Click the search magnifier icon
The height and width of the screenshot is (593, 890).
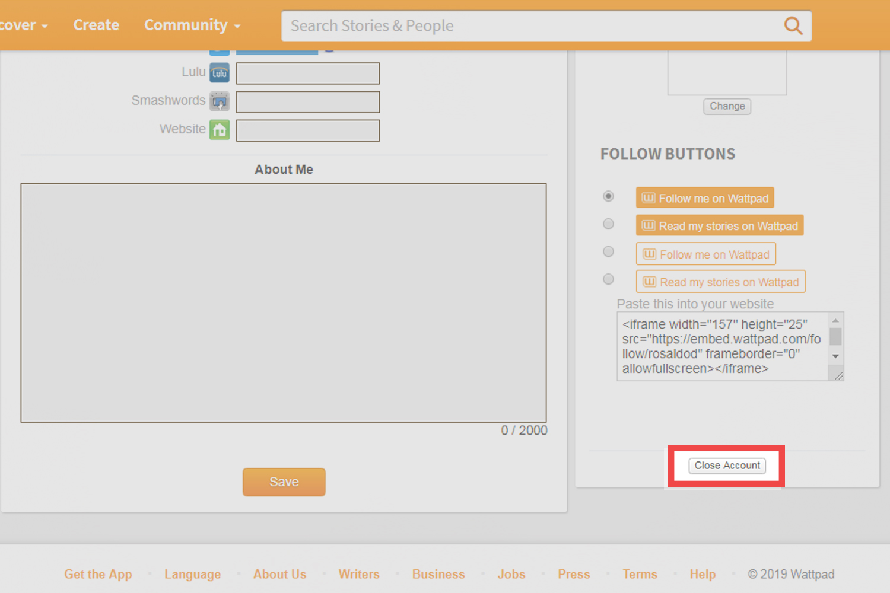tap(793, 25)
